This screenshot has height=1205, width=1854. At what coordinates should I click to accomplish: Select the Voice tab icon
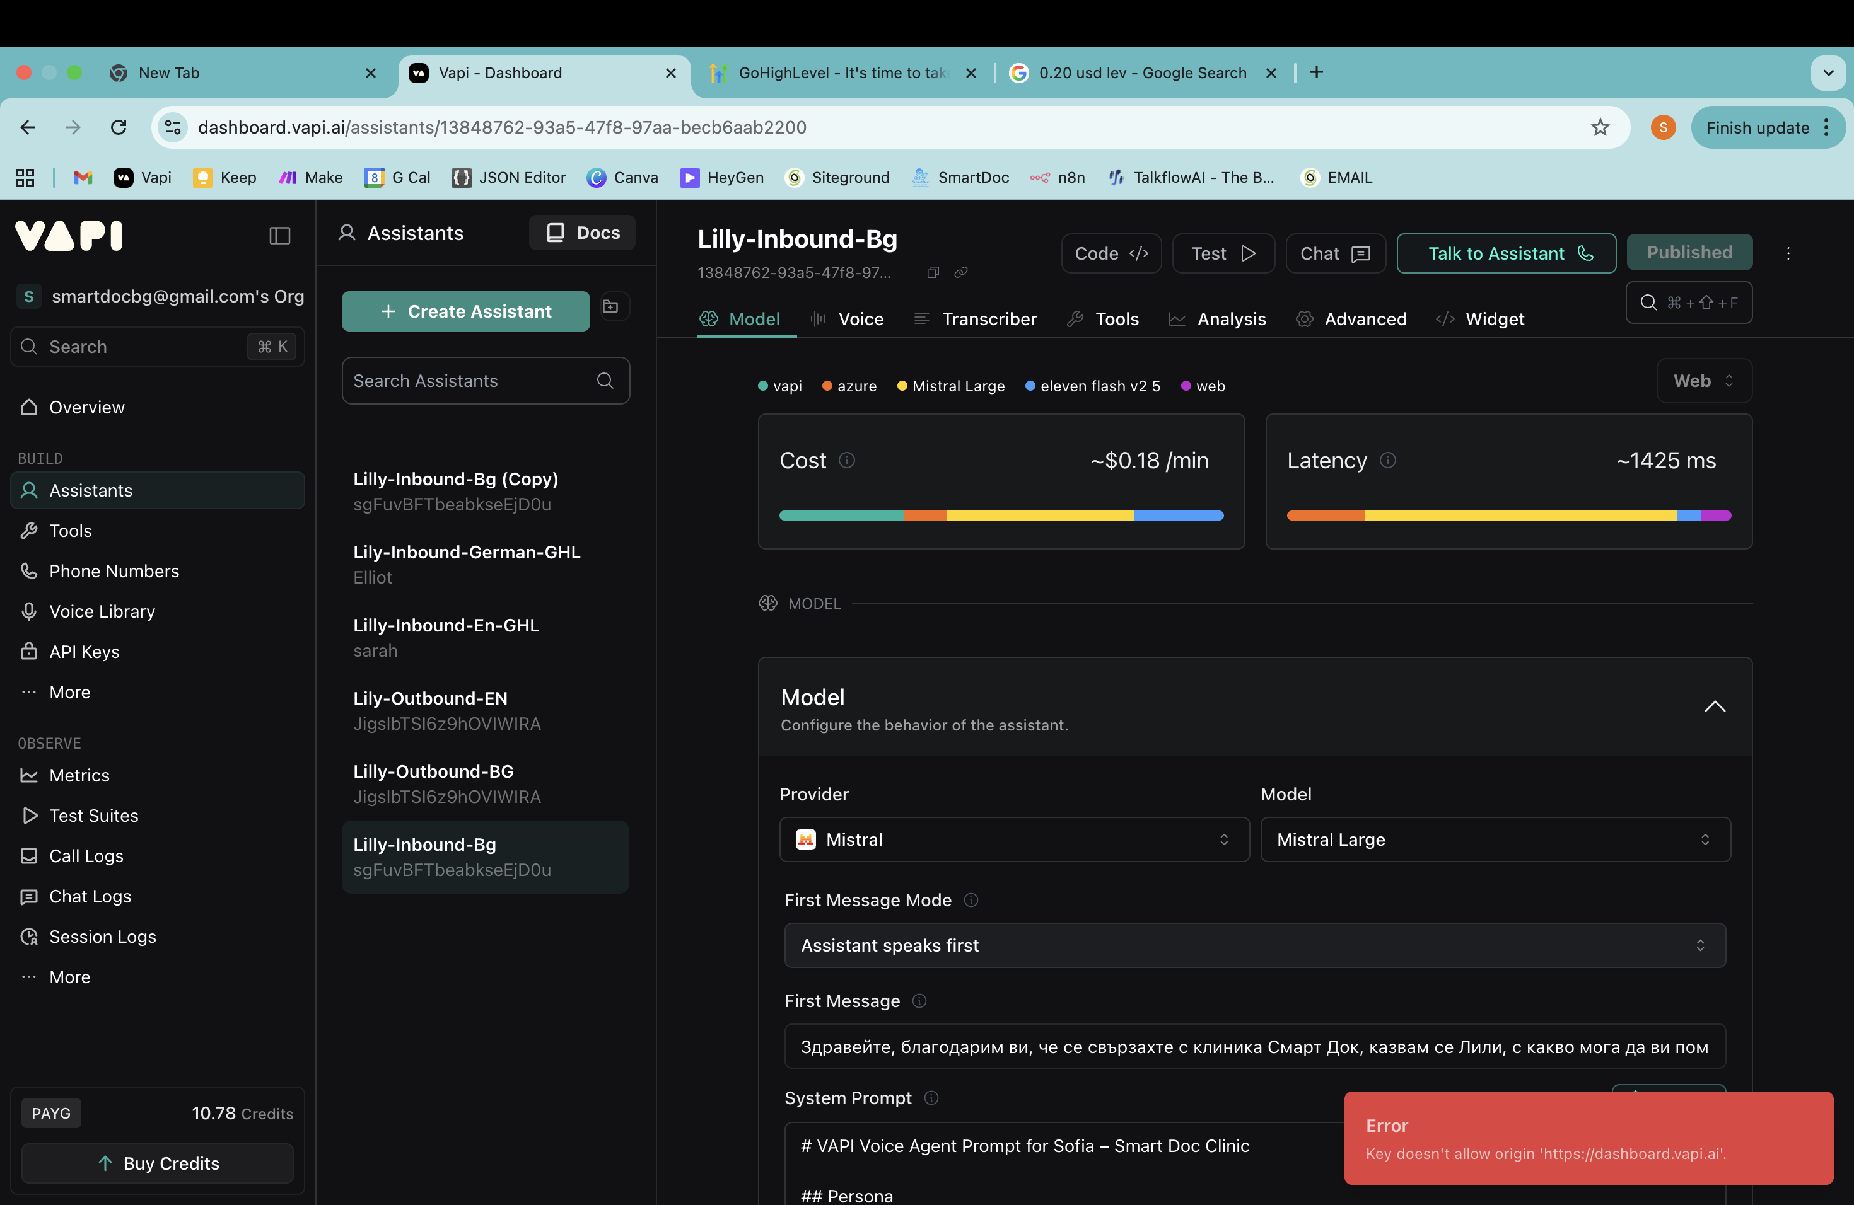[x=817, y=318]
